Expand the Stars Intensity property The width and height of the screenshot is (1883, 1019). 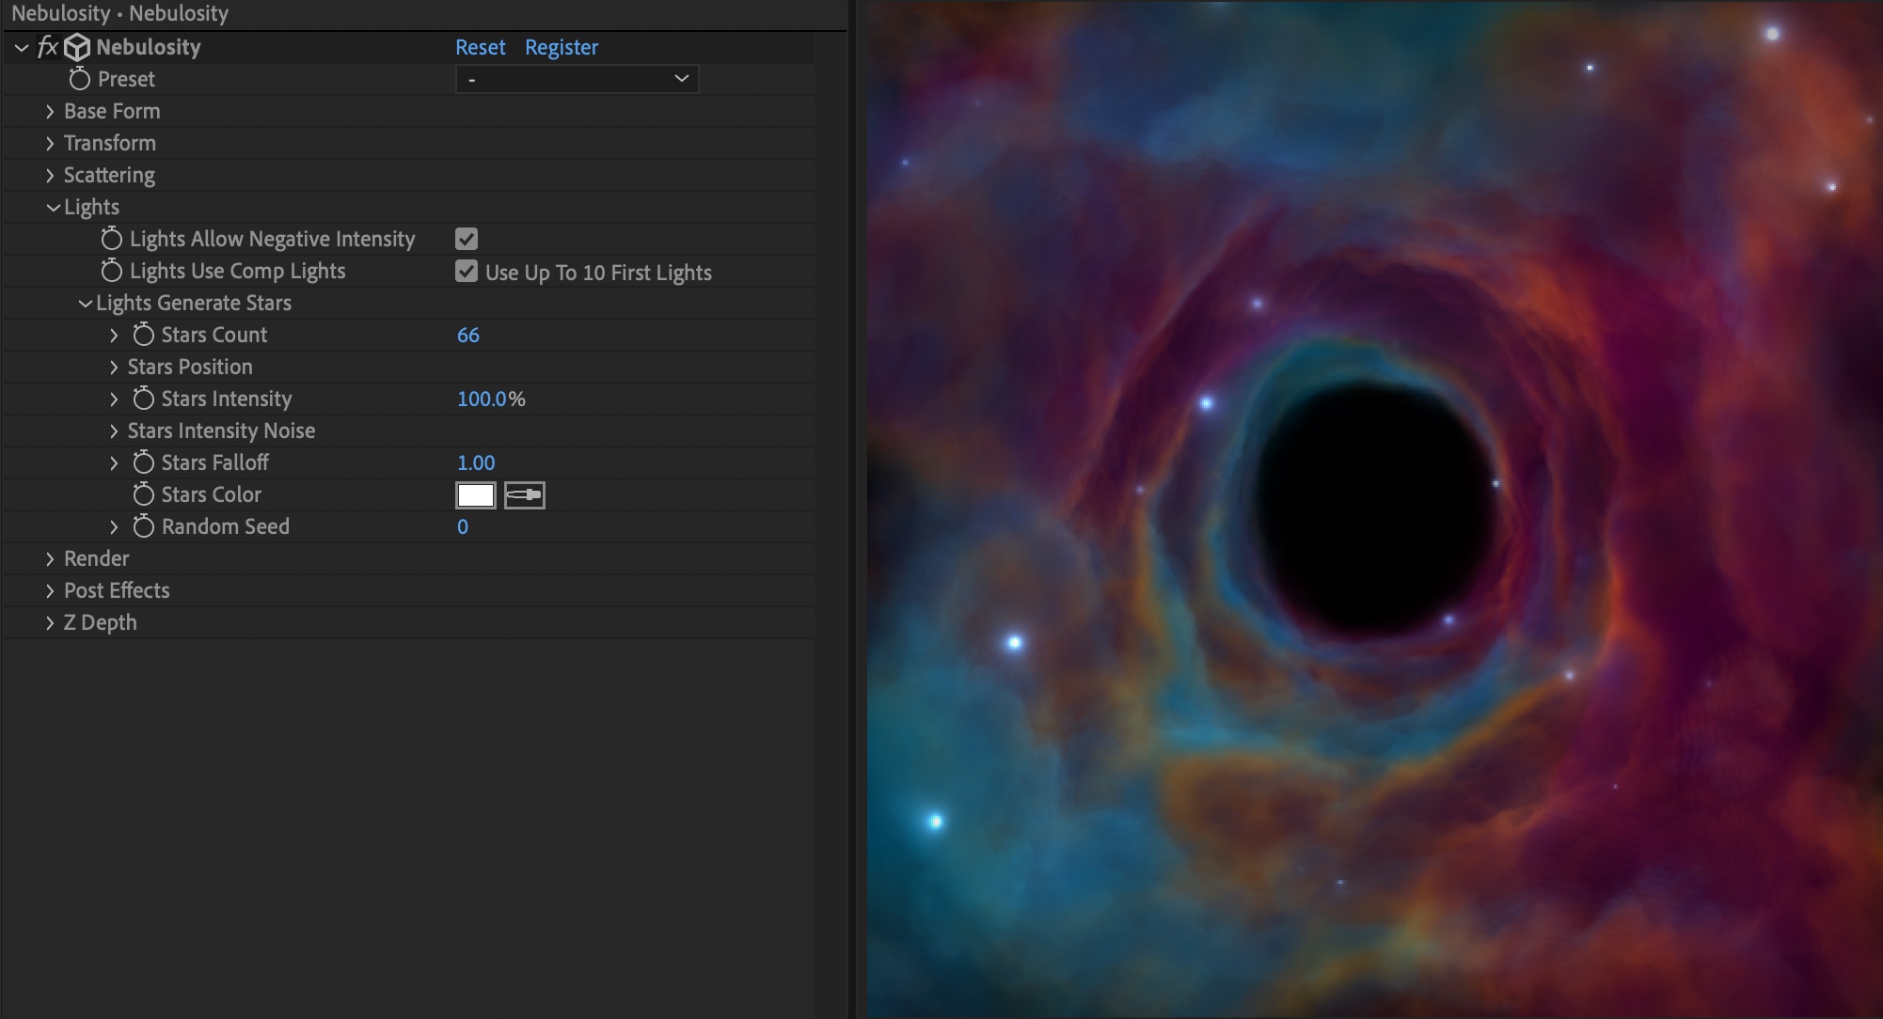click(x=114, y=399)
